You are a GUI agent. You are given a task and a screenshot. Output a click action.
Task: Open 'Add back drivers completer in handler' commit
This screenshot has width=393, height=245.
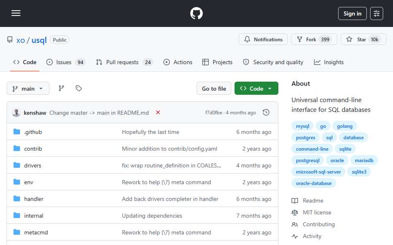[170, 199]
